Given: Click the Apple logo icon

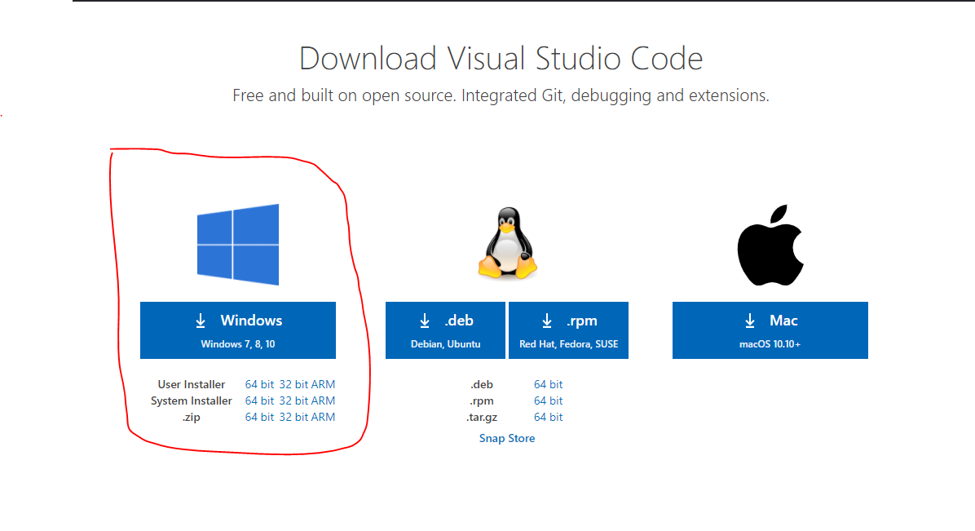Looking at the screenshot, I should (x=770, y=246).
